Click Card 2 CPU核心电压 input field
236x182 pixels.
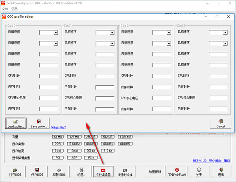pos(162,98)
